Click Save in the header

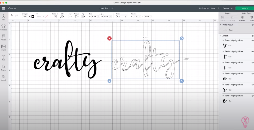coord(213,8)
